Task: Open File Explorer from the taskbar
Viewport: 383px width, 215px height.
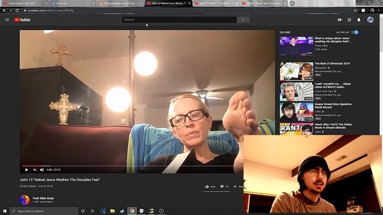Action: coord(113,211)
